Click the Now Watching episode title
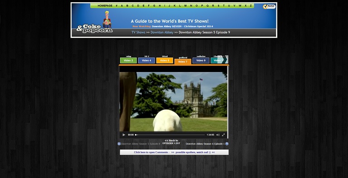The height and width of the screenshot is (178, 348). coord(183,26)
